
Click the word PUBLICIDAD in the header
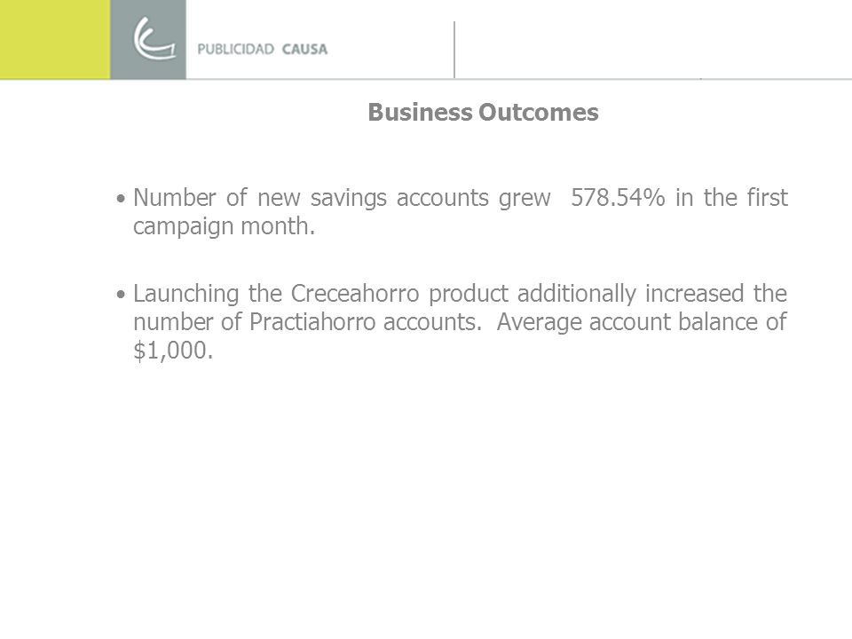tap(236, 50)
